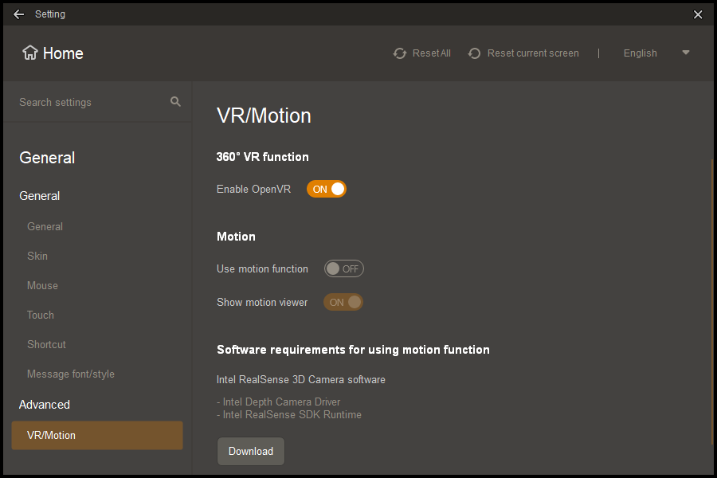The width and height of the screenshot is (717, 478).
Task: Click the search magnifier icon
Action: point(175,102)
